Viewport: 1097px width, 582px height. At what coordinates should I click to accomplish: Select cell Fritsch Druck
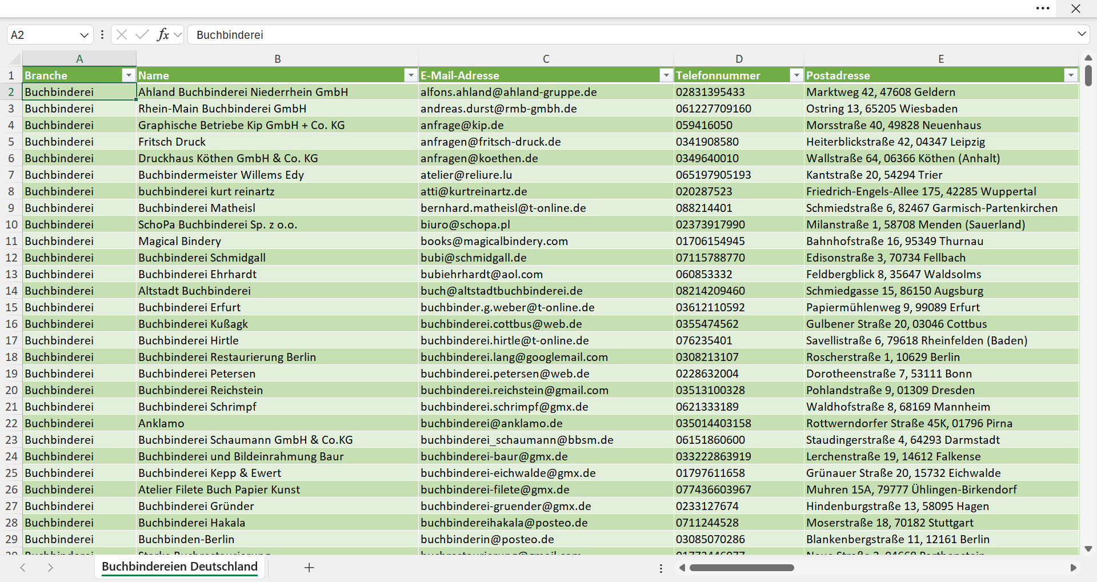coord(278,142)
